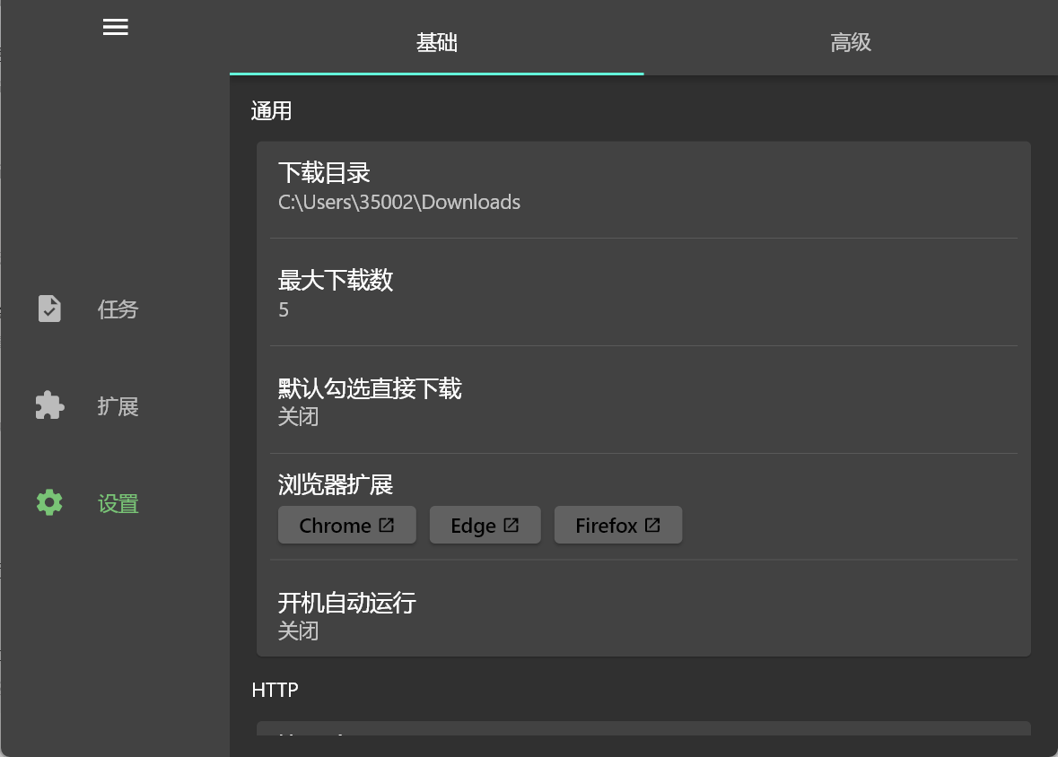Toggle 默认勾选直接下载 setting
The width and height of the screenshot is (1058, 757).
[643, 400]
